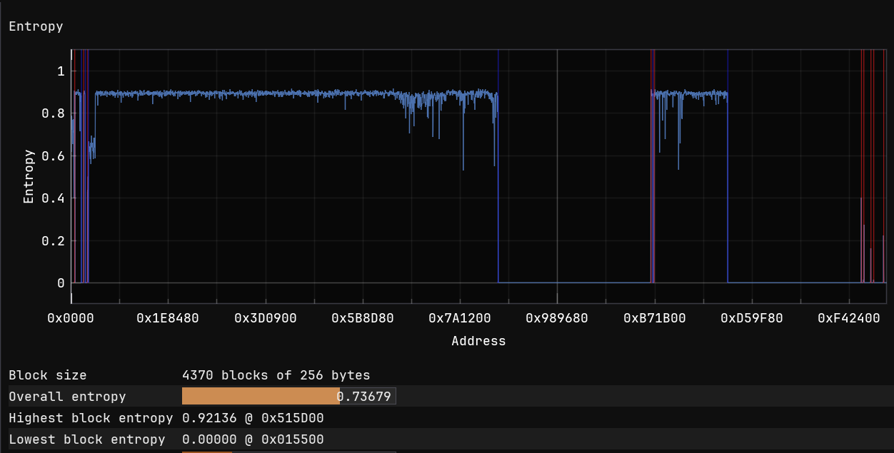894x453 pixels.
Task: Click the vertical Entropy y-axis title
Action: pos(29,176)
